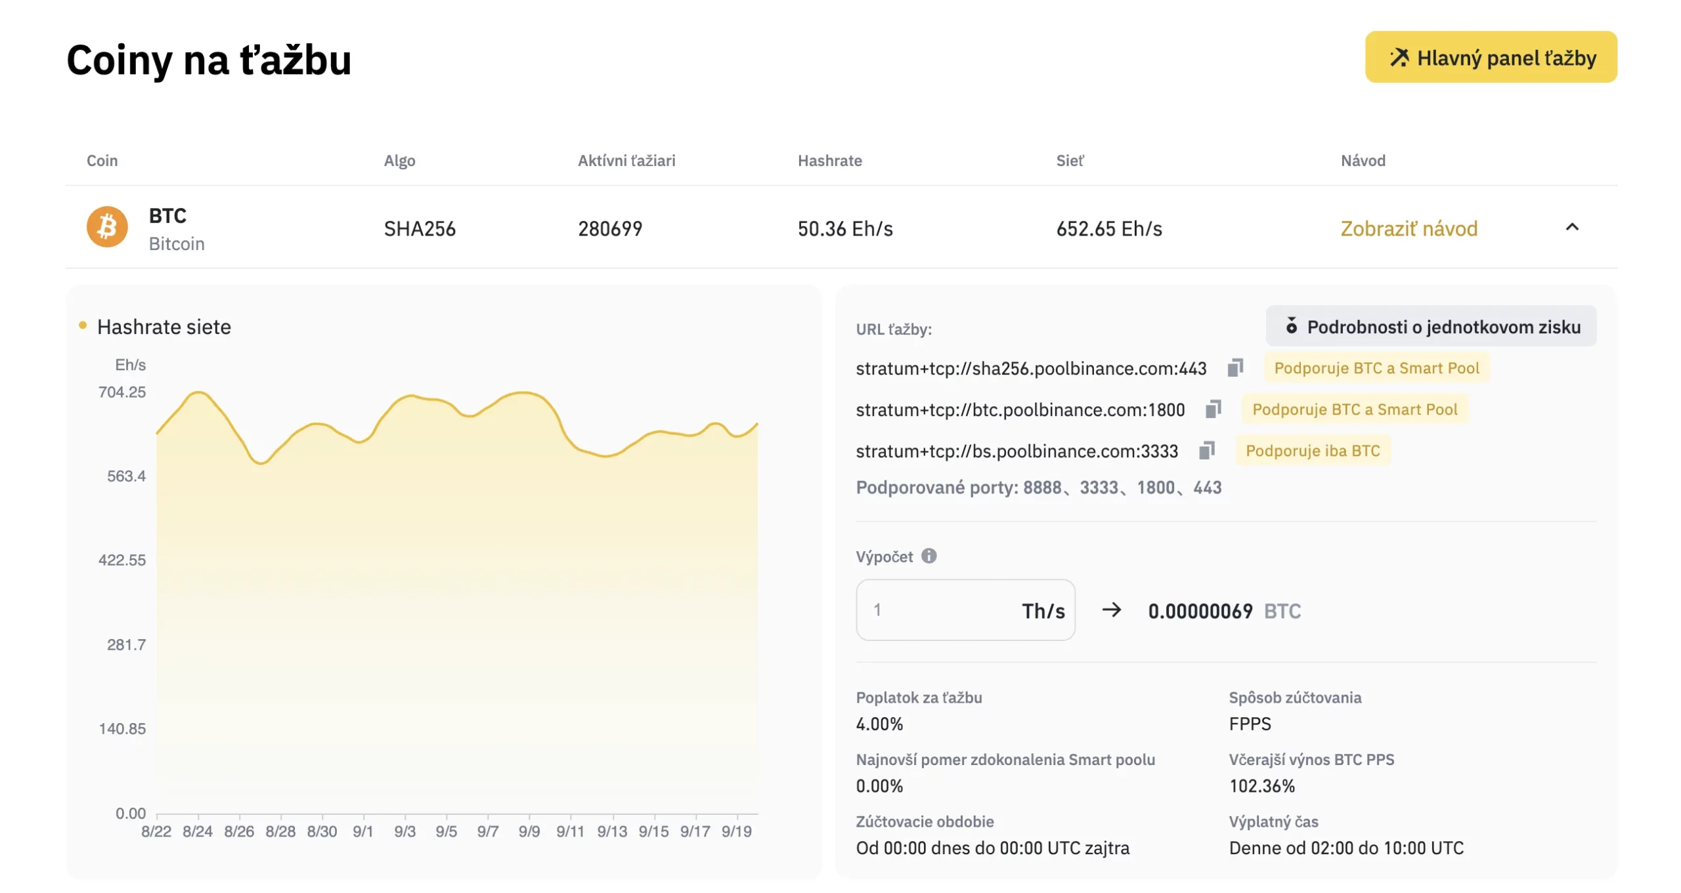This screenshot has height=893, width=1681.
Task: Click the 9/19 date label on chart axis
Action: coord(736,831)
